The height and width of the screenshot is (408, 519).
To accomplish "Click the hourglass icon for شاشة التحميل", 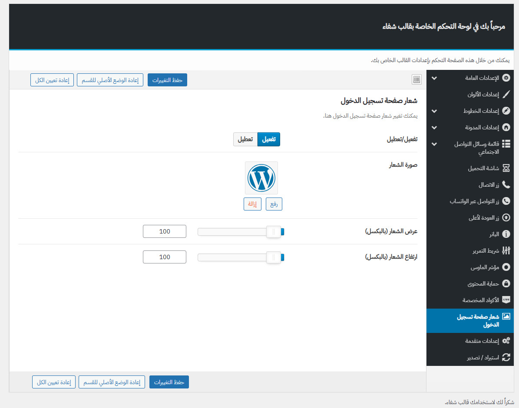I will pyautogui.click(x=506, y=168).
